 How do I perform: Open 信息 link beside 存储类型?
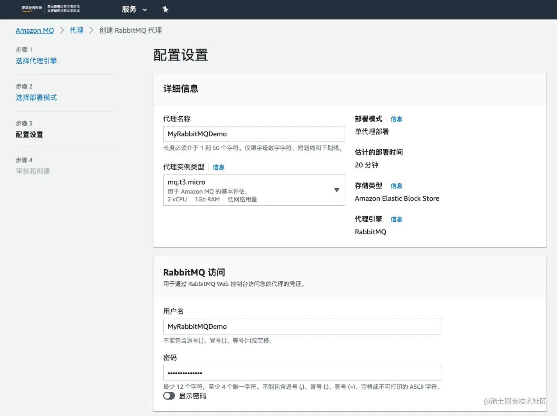coord(397,186)
